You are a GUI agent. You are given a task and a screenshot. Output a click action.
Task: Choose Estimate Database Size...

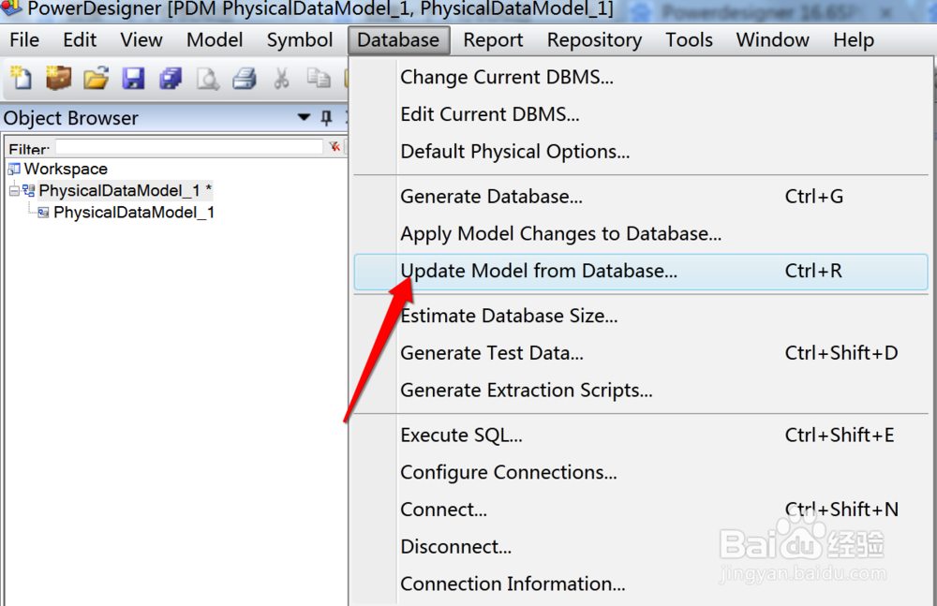pyautogui.click(x=641, y=316)
